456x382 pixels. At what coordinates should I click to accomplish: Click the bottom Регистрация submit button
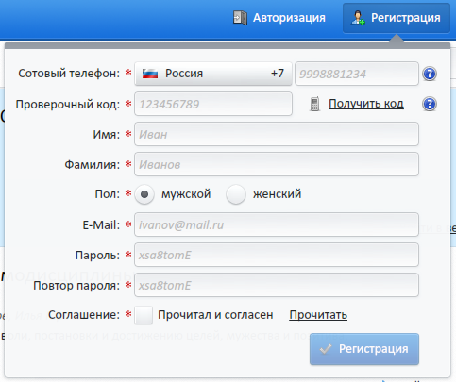tap(364, 349)
